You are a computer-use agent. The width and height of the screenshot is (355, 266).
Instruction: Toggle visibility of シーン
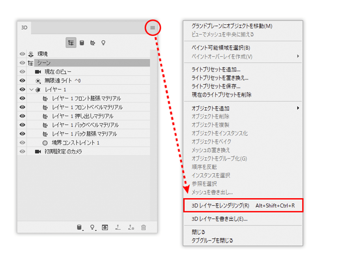(x=22, y=63)
